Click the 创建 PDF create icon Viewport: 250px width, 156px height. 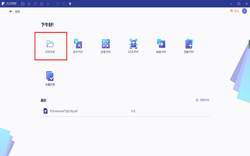[189, 44]
